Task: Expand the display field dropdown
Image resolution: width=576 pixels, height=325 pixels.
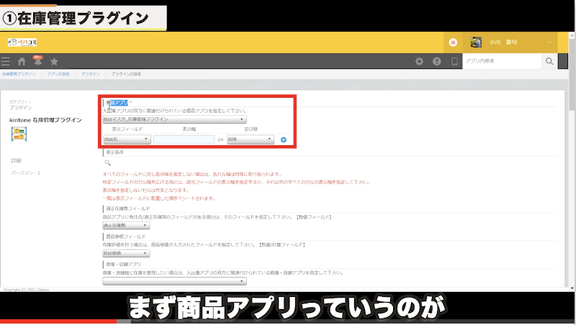Action: pos(127,139)
